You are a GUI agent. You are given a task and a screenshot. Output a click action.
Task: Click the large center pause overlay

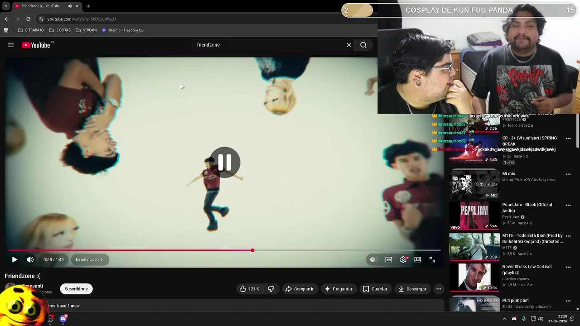point(225,162)
